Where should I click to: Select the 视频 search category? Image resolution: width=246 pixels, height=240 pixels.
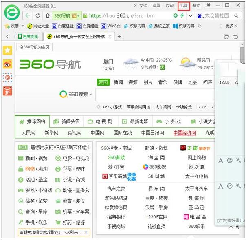click(x=133, y=82)
